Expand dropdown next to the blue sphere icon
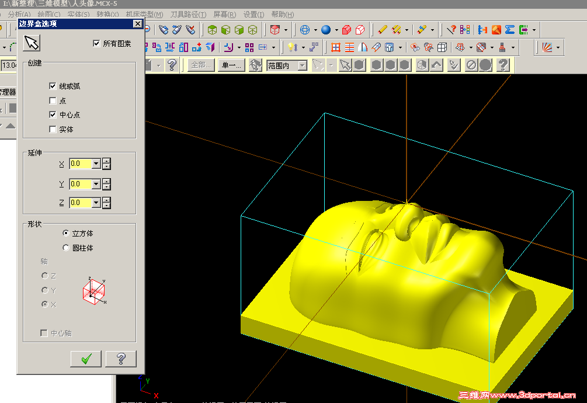 336,30
